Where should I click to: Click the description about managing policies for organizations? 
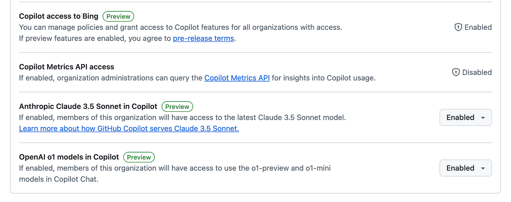click(181, 27)
